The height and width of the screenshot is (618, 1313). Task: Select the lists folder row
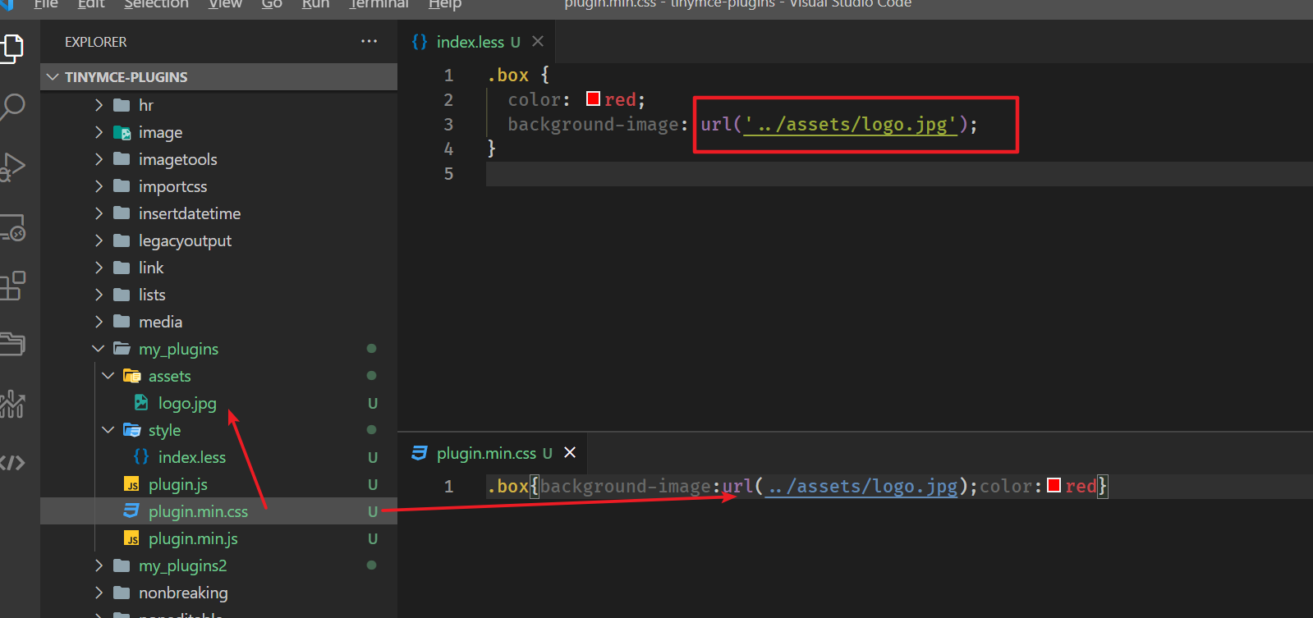point(218,295)
